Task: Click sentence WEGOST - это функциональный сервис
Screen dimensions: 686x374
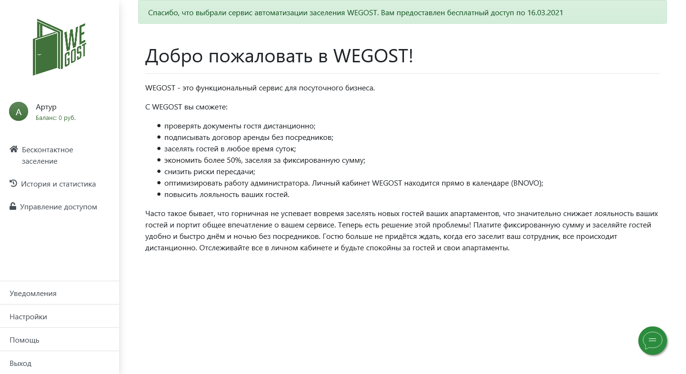Action: pos(260,88)
